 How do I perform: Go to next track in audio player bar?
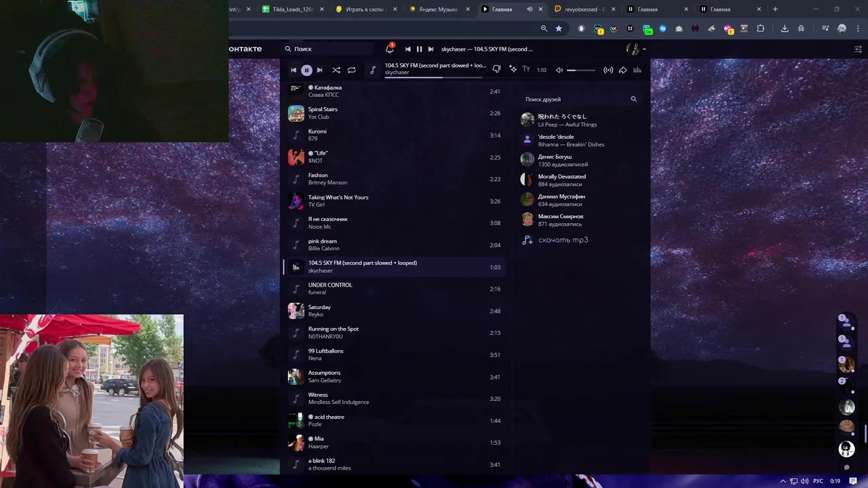319,70
